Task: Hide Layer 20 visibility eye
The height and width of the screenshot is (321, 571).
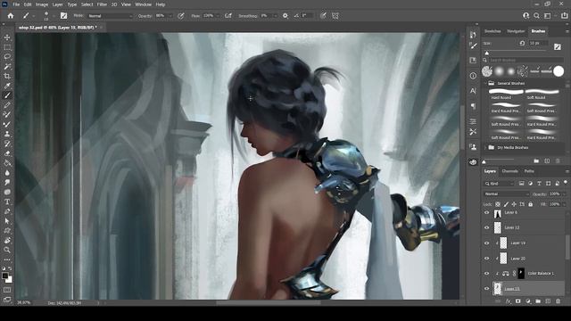Action: point(487,258)
